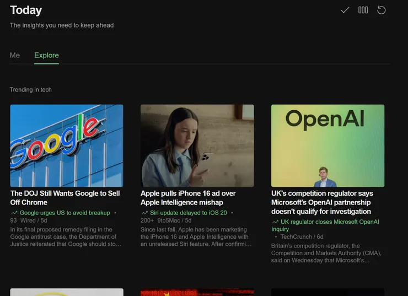Click the mark all as read checkmark icon

[345, 10]
